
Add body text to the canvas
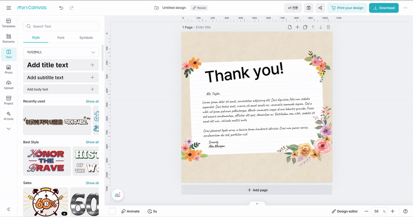61,90
